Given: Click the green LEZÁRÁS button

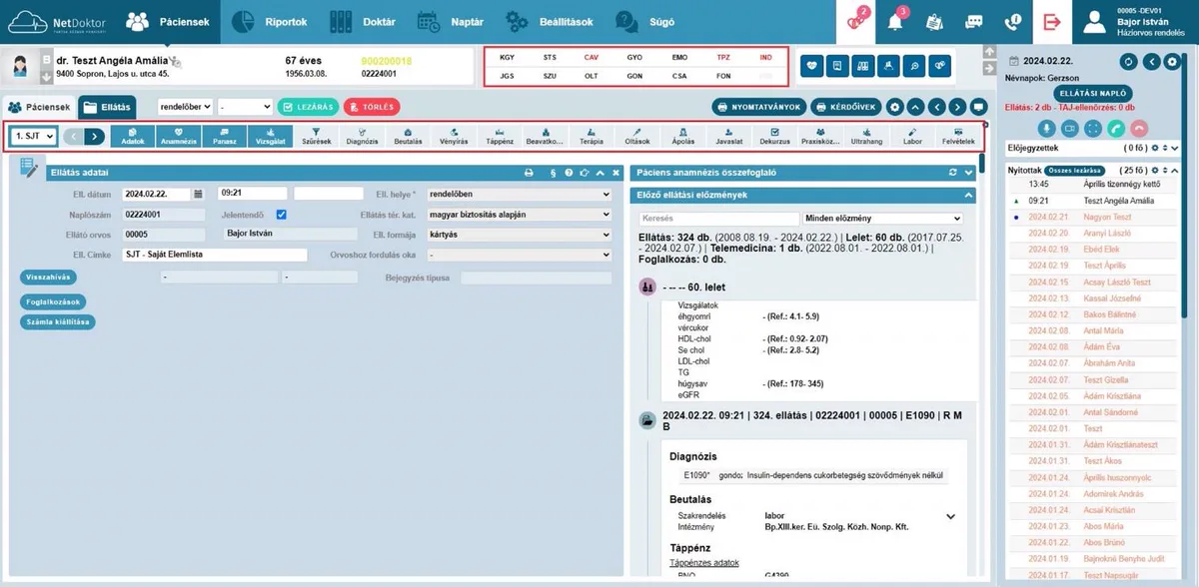Looking at the screenshot, I should click(x=308, y=107).
